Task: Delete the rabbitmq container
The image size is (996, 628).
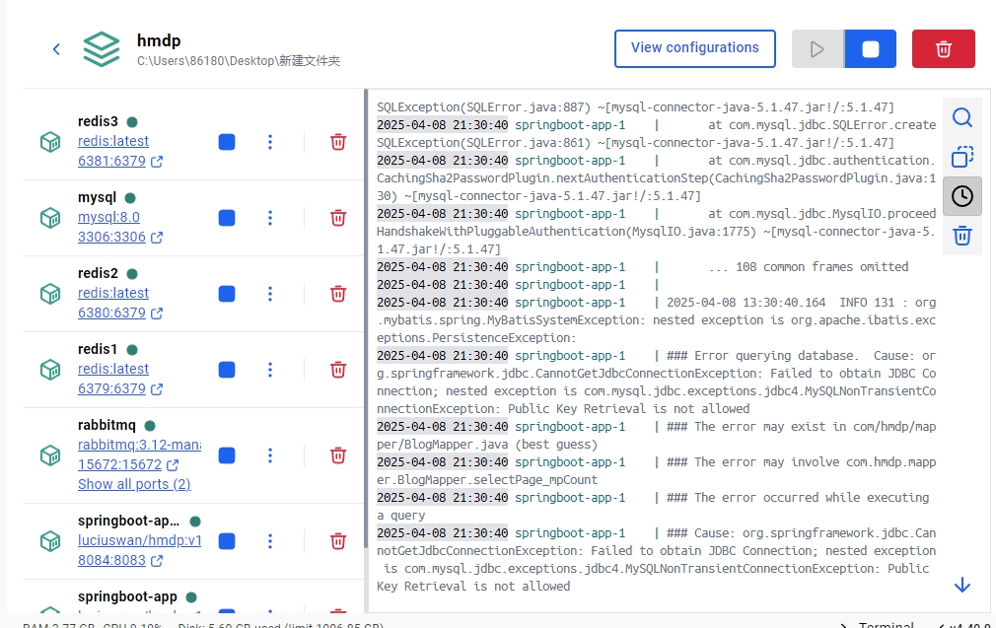Action: (x=338, y=455)
